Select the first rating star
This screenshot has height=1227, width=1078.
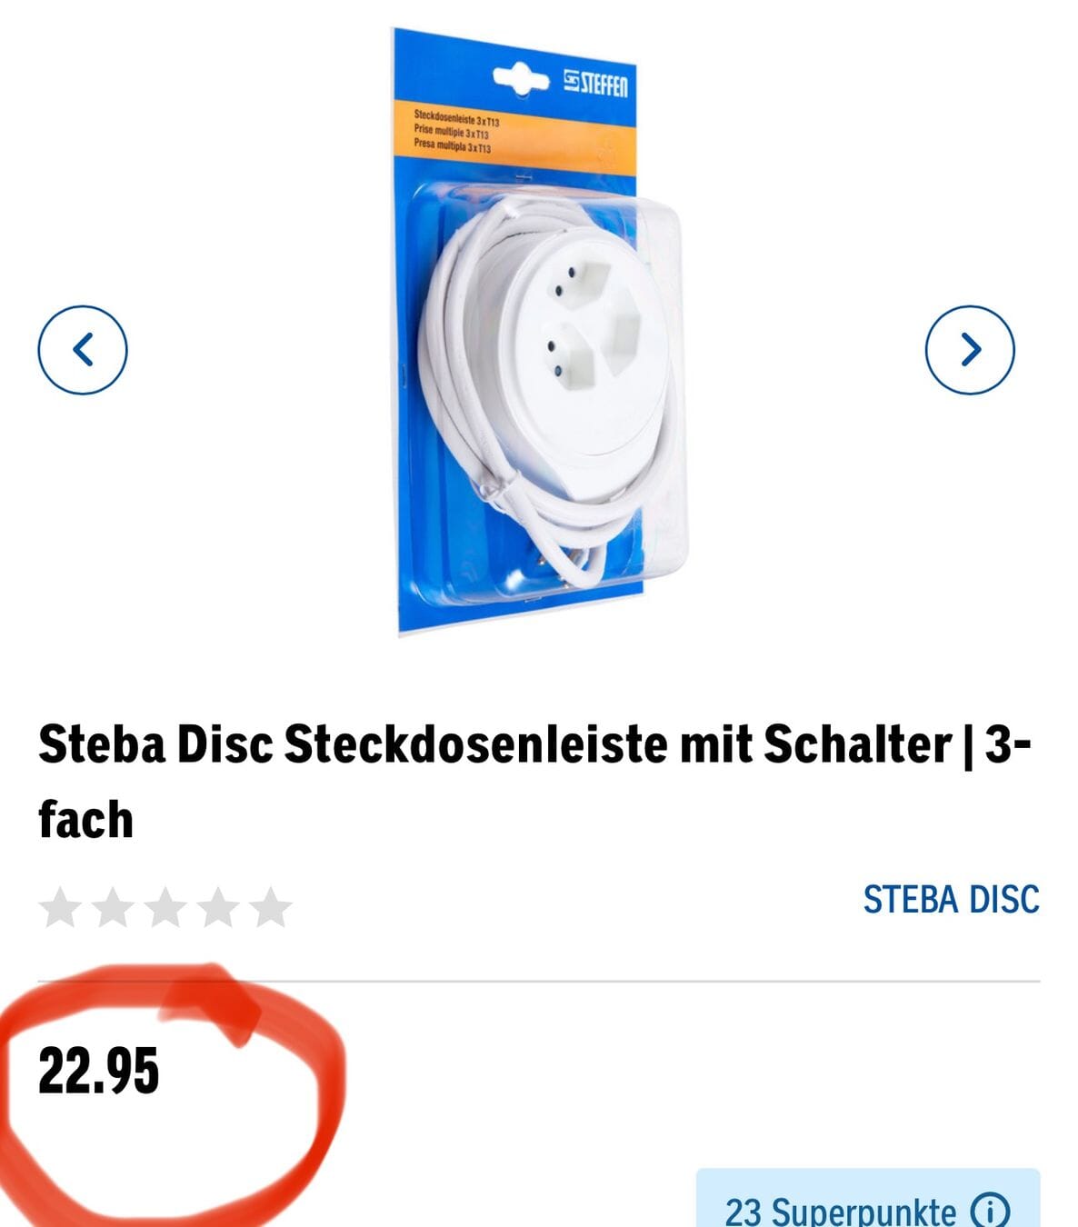pos(60,907)
